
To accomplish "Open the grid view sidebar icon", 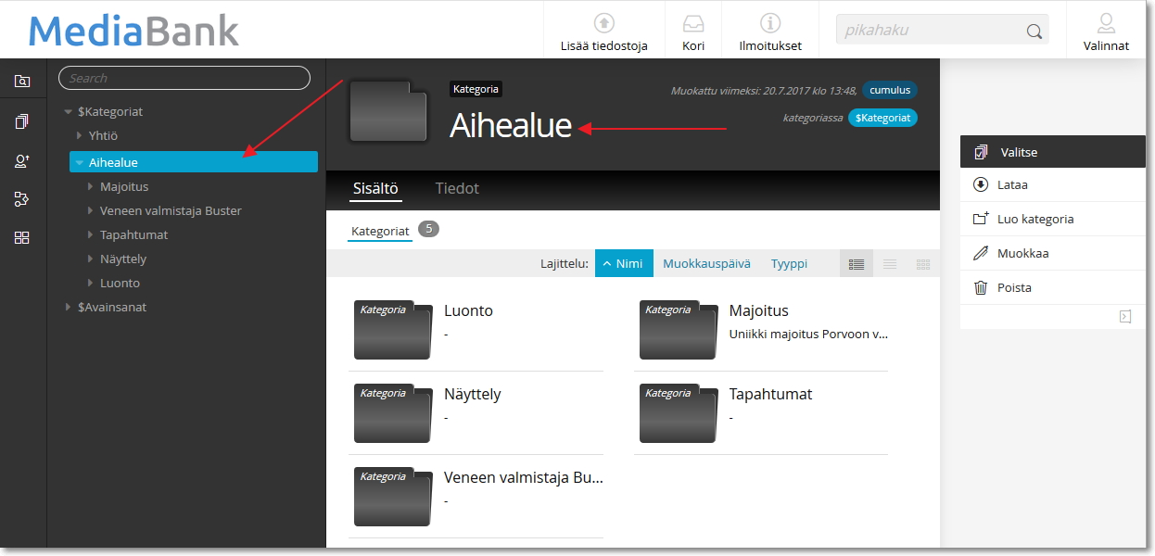I will (22, 238).
